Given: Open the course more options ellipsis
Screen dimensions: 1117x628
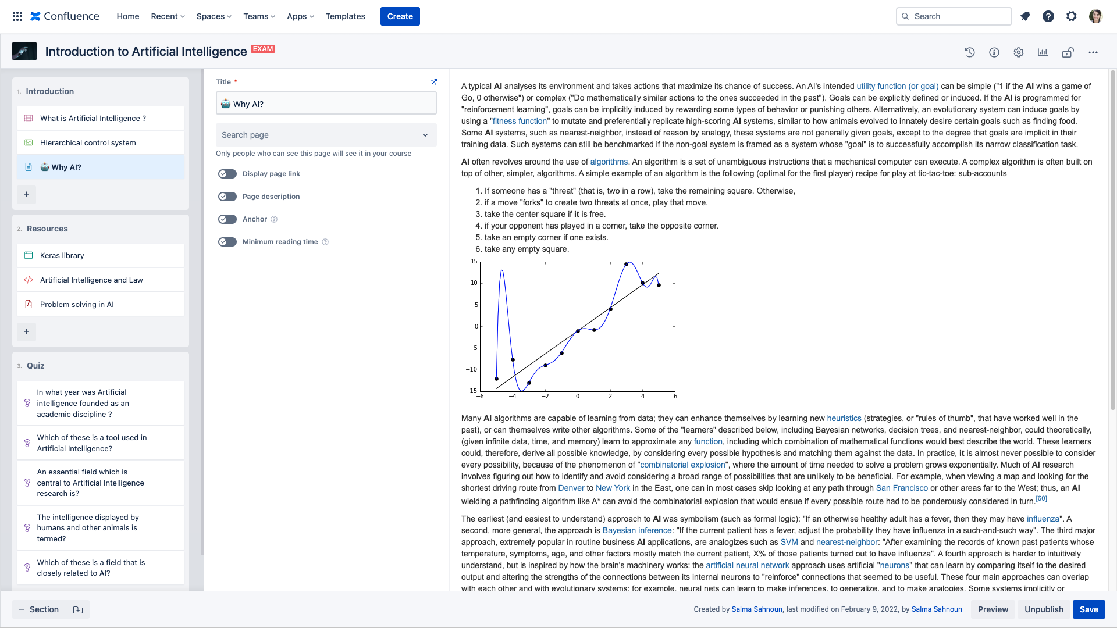Looking at the screenshot, I should point(1093,52).
